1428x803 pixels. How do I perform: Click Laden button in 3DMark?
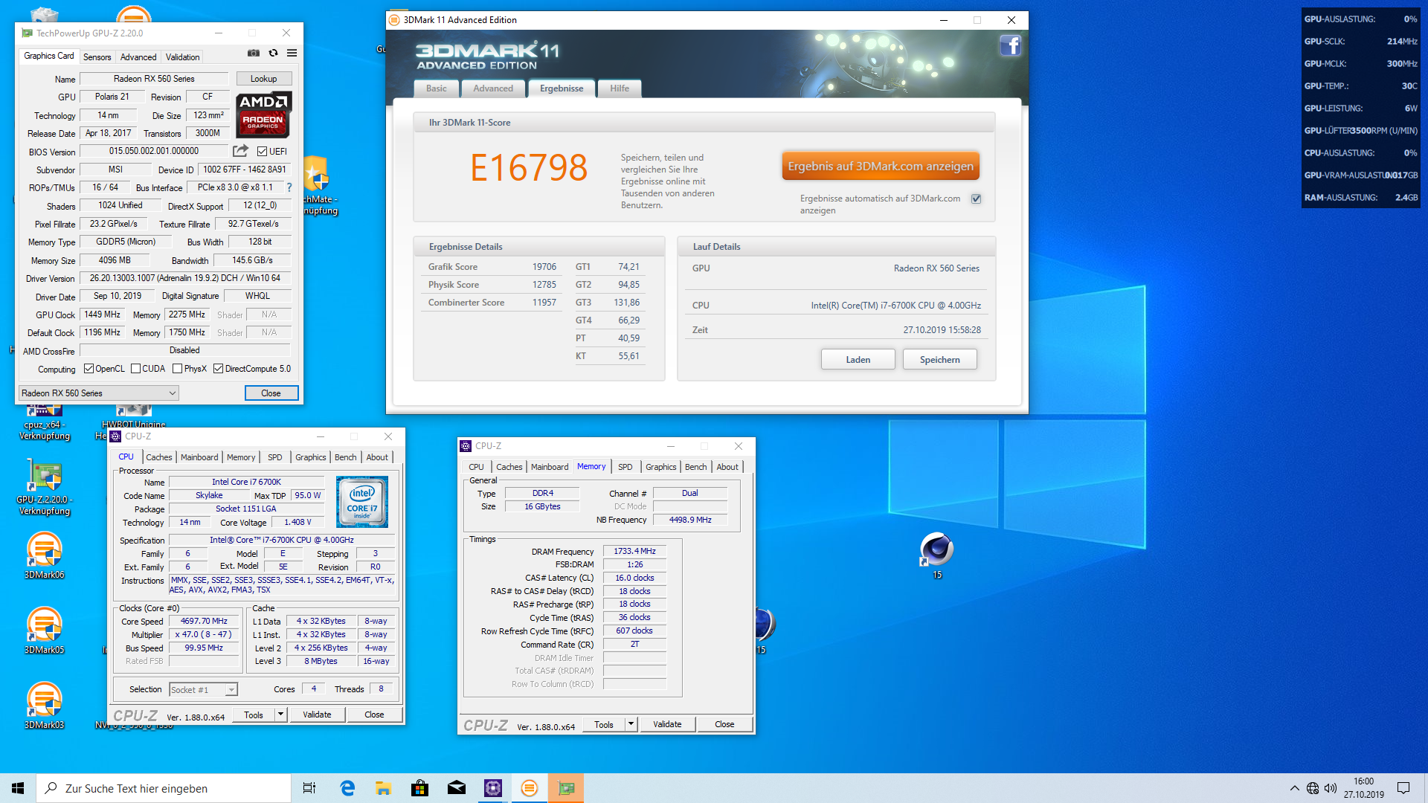858,360
